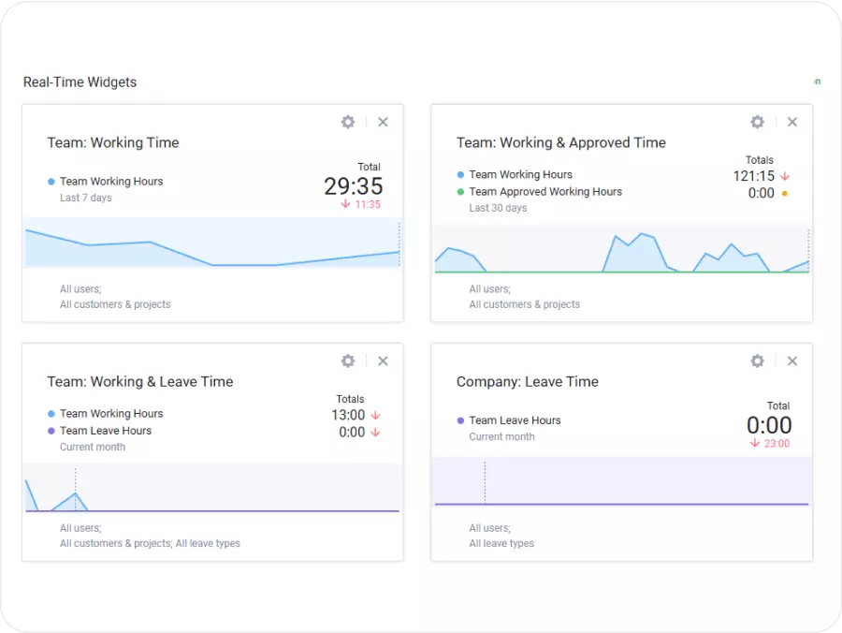The image size is (842, 633).
Task: Open settings for Company: Leave Time widget
Action: coord(757,361)
